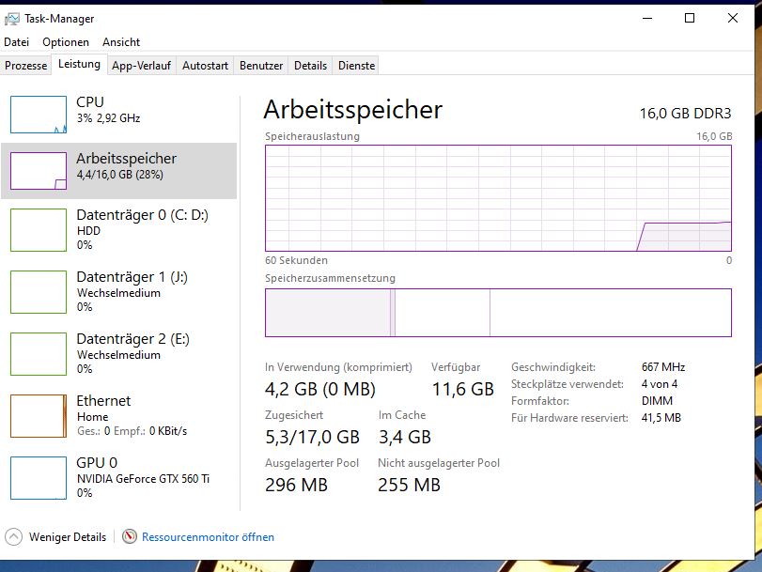
Task: Click the Ressourcenmonitor gauge icon
Action: click(130, 536)
